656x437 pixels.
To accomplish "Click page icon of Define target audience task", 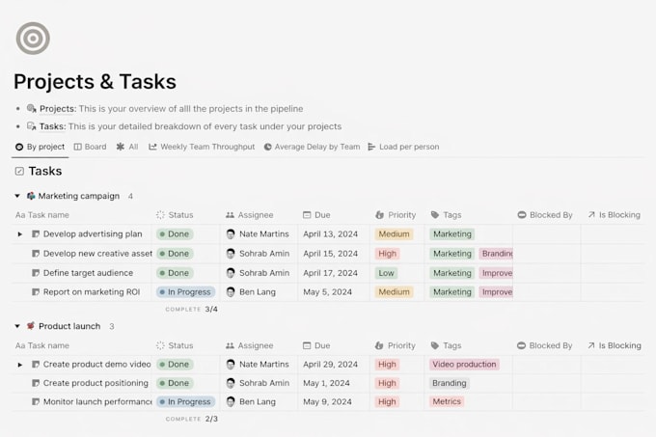I will [36, 273].
